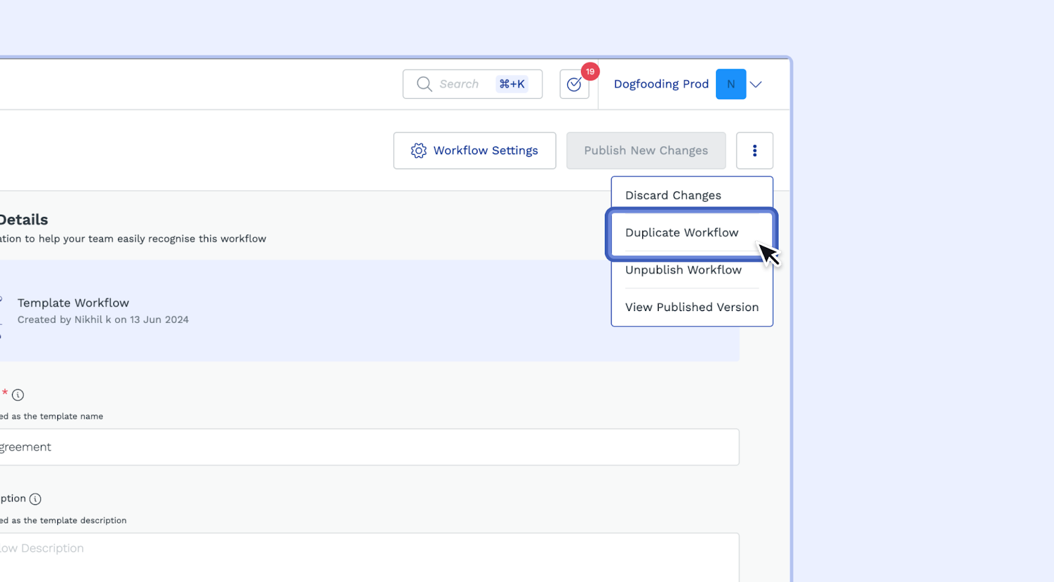Open the tasks checkmark icon

[x=574, y=84]
